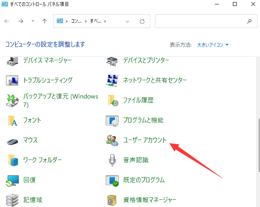260x207 pixels.
Task: Expand the chevron after コン… breadcrumb
Action: [x=86, y=22]
